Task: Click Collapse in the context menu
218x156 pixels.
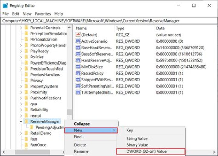Action: pyautogui.click(x=82, y=124)
